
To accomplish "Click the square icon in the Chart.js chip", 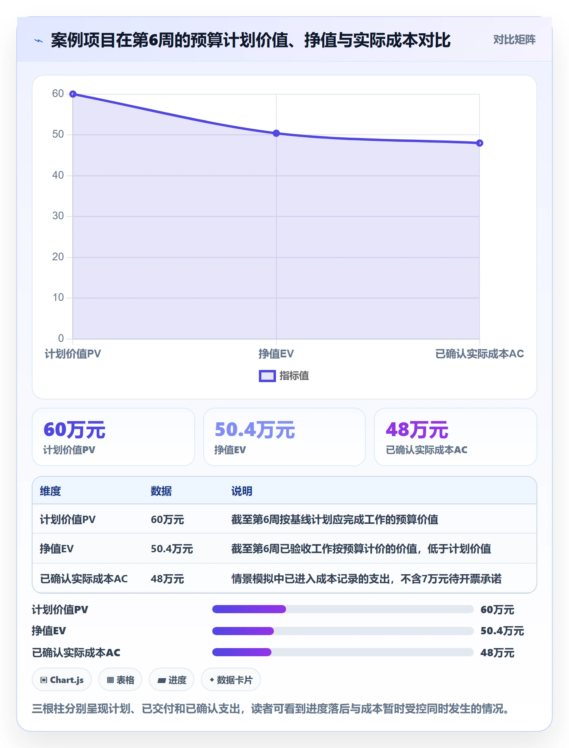I will 44,680.
